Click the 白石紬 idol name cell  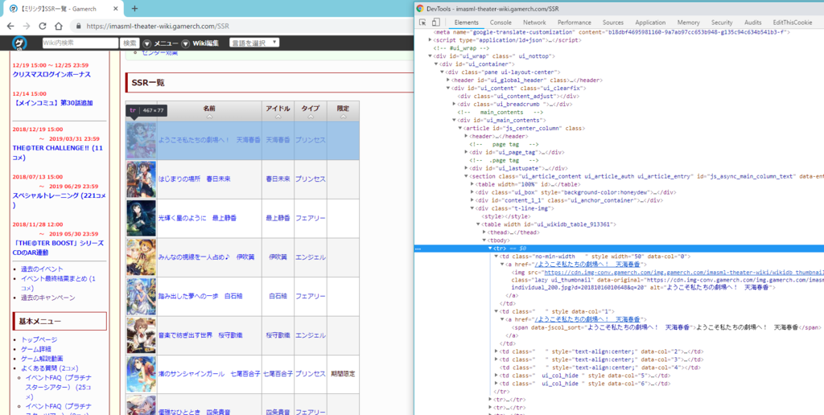click(278, 296)
